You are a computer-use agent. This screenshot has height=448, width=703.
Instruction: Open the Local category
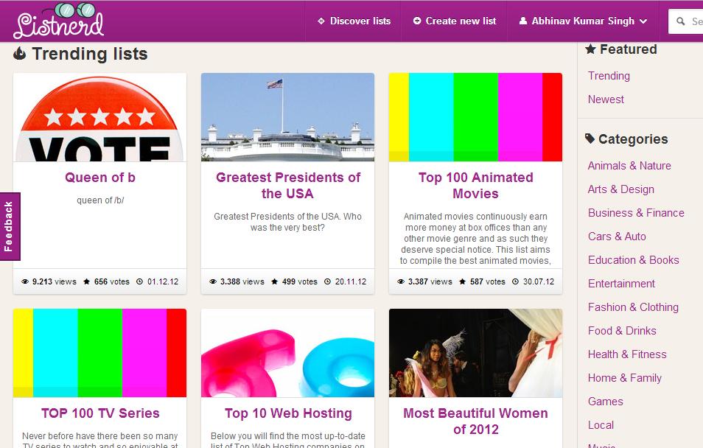pos(601,425)
